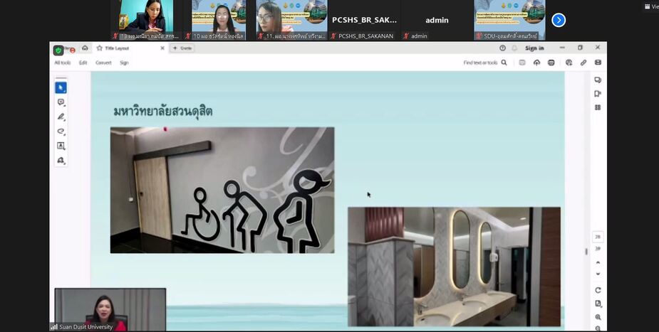
Task: Click the search magnifier icon
Action: (504, 63)
